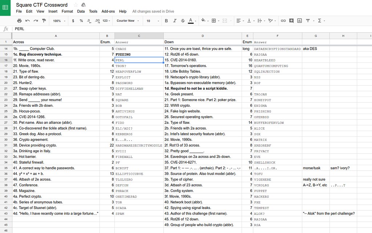Expand the text color dropdown arrow
The height and width of the screenshot is (233, 372).
195,21
